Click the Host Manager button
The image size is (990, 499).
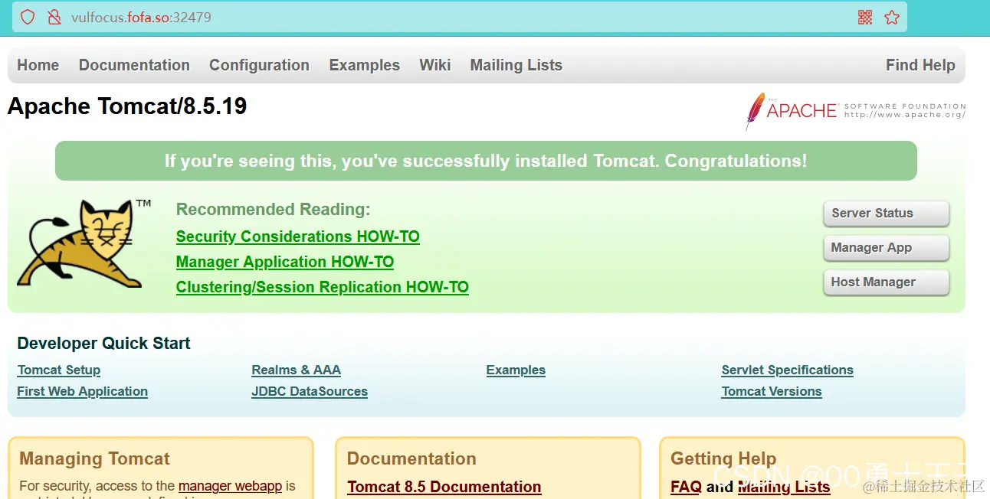pyautogui.click(x=886, y=282)
